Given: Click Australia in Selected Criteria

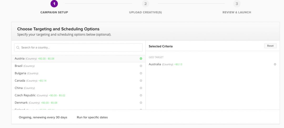Looking at the screenshot, I should 155,64.
